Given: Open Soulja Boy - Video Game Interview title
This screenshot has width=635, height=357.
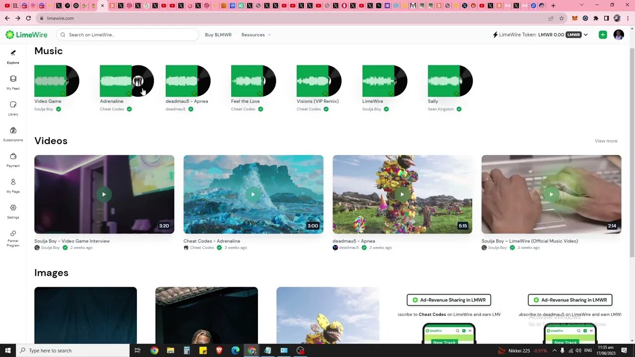Looking at the screenshot, I should coord(72,241).
